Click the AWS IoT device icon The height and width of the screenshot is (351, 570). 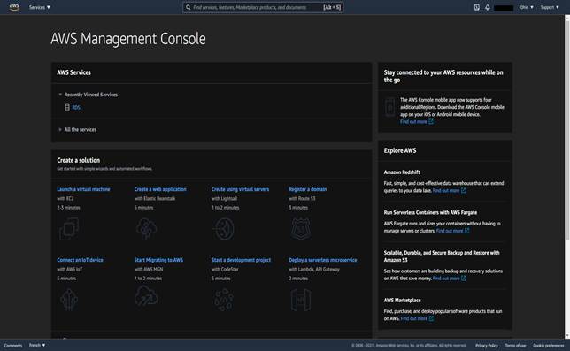click(x=69, y=300)
